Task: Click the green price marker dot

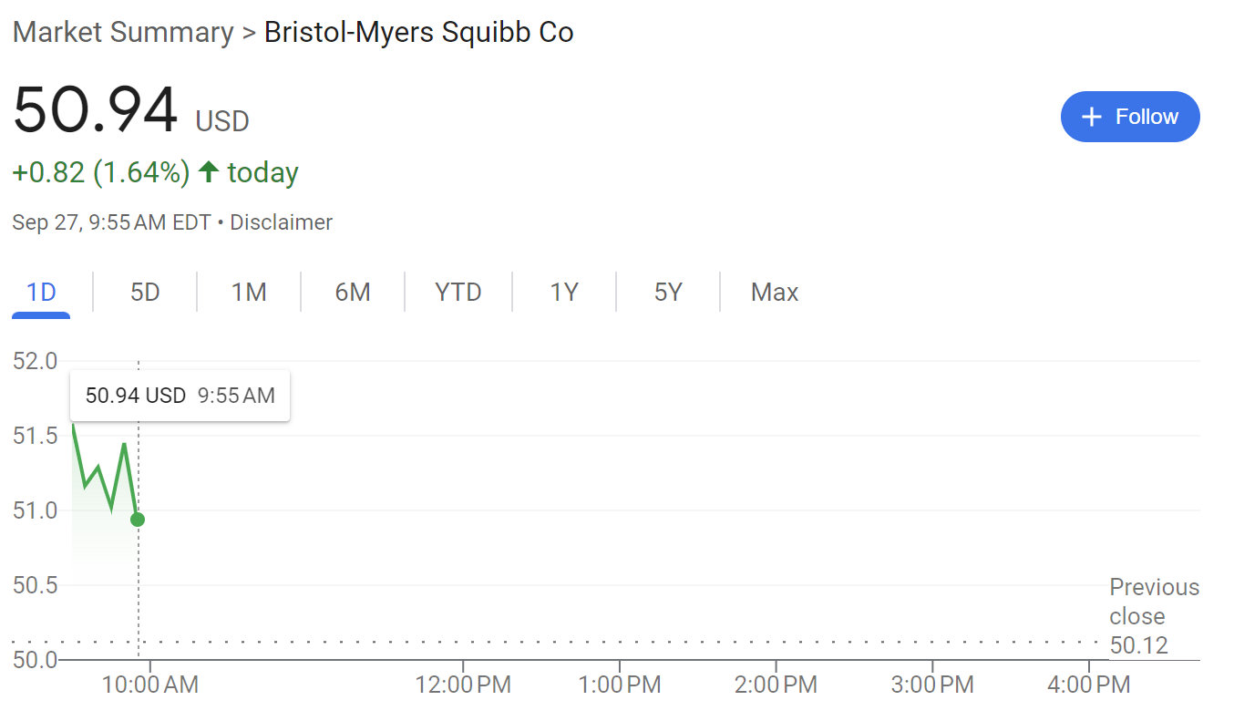Action: (138, 520)
